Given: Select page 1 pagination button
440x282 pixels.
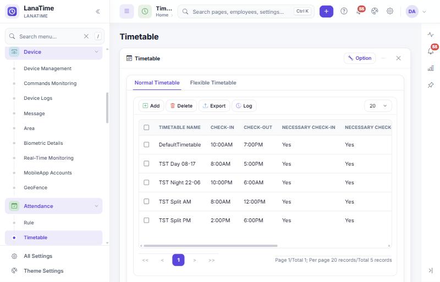Looking at the screenshot, I should (x=178, y=260).
